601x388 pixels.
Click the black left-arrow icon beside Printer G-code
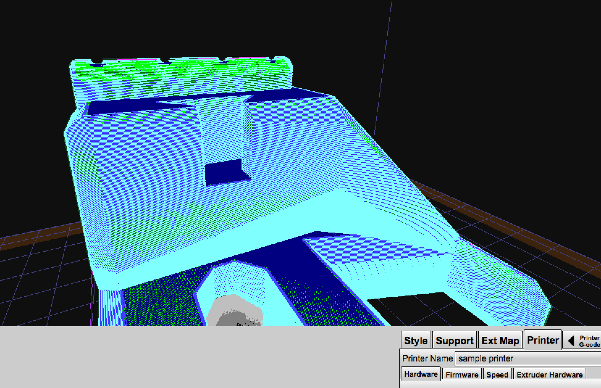[x=571, y=341]
